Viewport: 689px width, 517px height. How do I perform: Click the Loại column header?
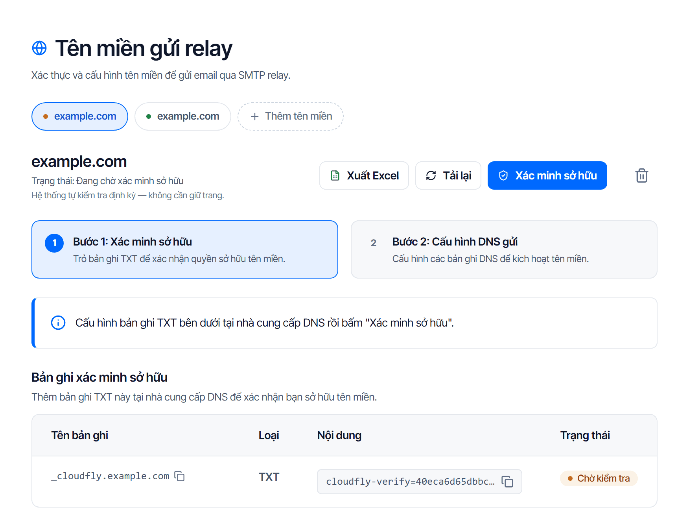coord(269,435)
